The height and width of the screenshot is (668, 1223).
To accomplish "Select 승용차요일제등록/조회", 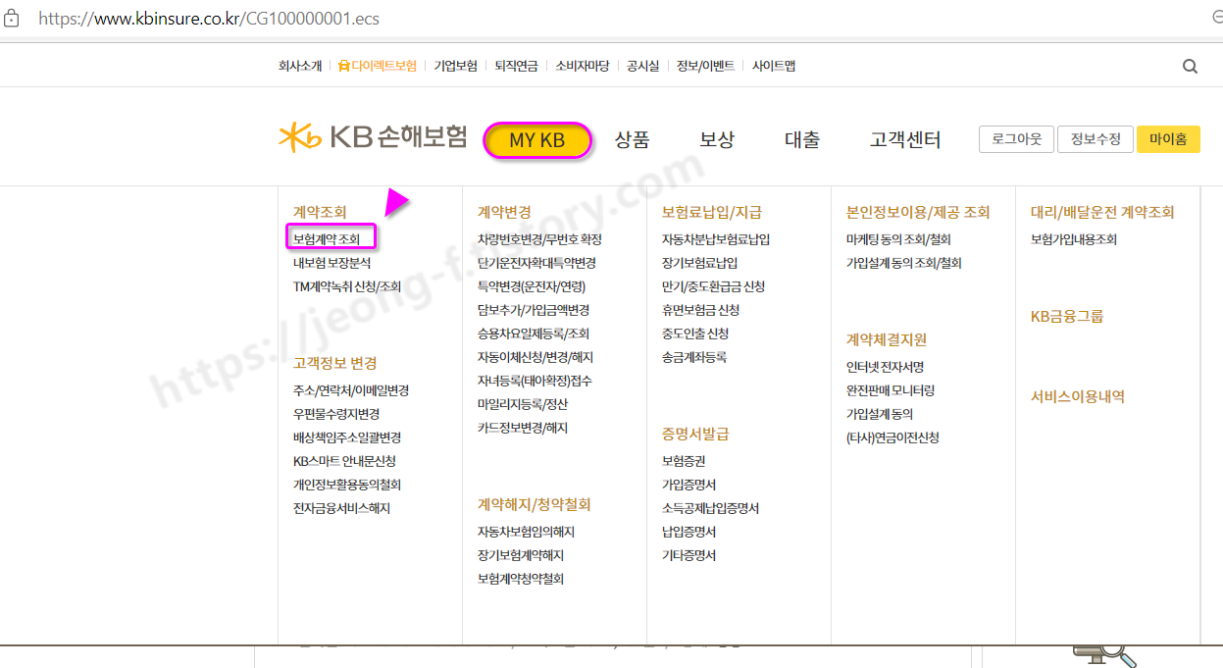I will click(x=534, y=334).
